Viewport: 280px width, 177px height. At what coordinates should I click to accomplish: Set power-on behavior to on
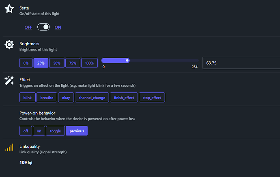coord(39,131)
